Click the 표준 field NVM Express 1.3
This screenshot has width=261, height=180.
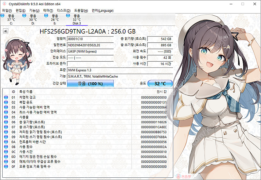pos(120,70)
